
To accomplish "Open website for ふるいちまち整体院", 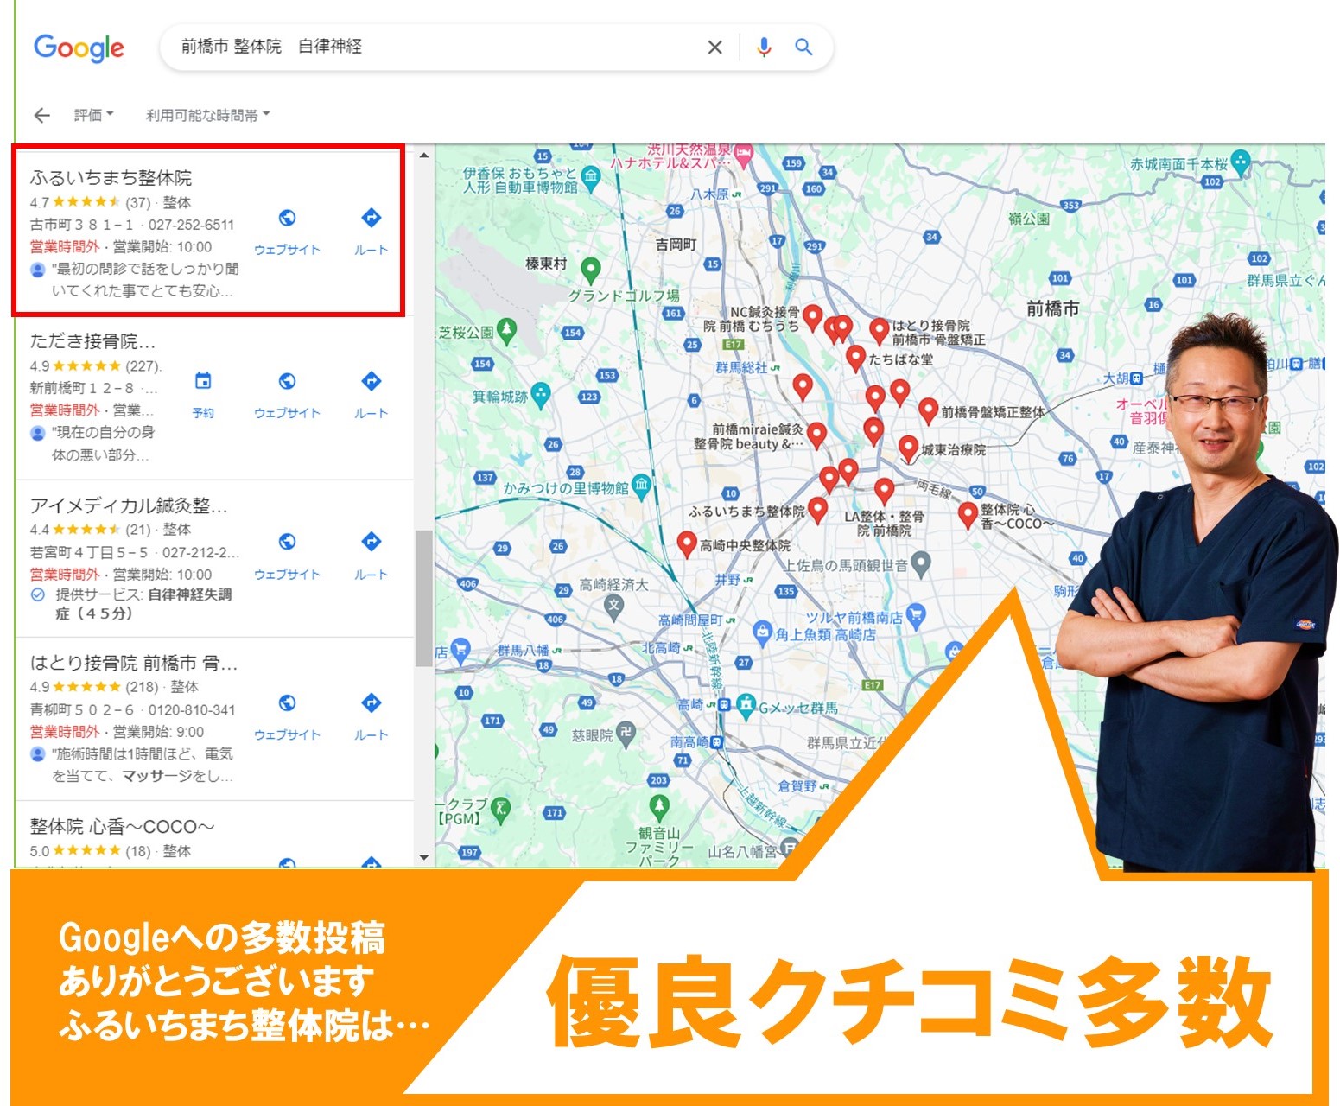I will (x=287, y=231).
